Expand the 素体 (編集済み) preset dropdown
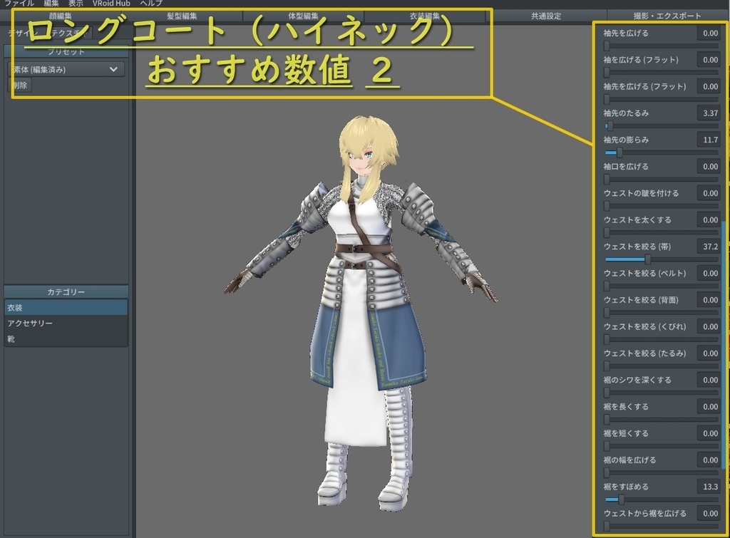Screen dimensions: 730x538 point(66,70)
